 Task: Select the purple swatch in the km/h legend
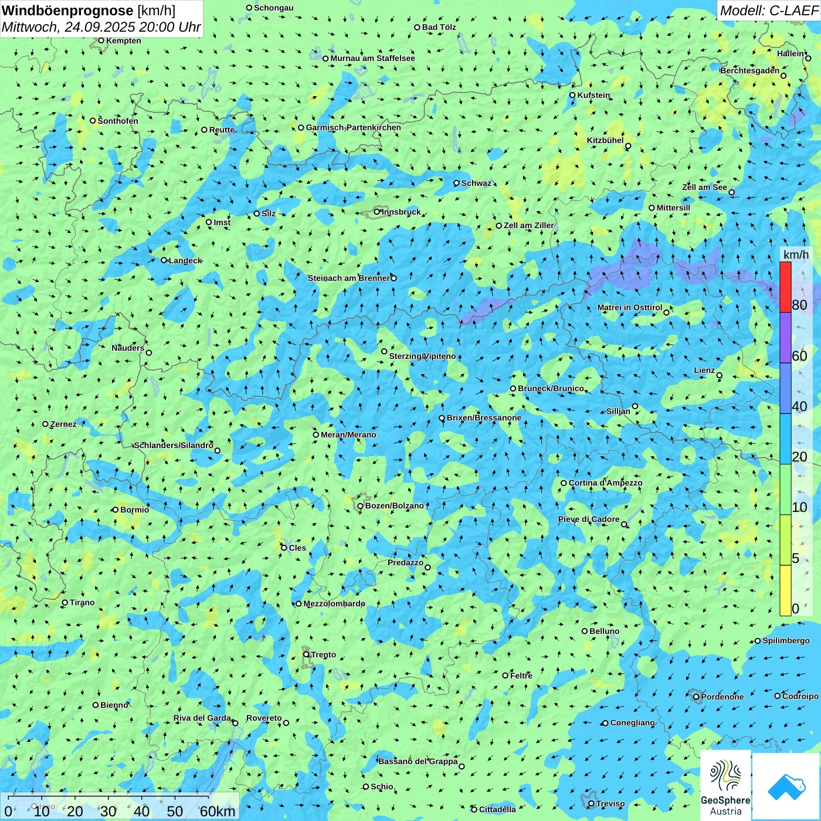click(x=785, y=338)
